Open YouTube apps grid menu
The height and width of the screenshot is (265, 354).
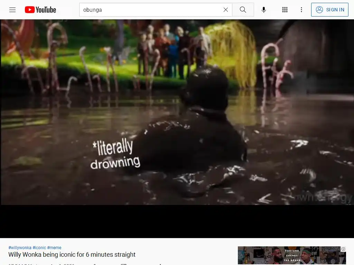(x=285, y=10)
